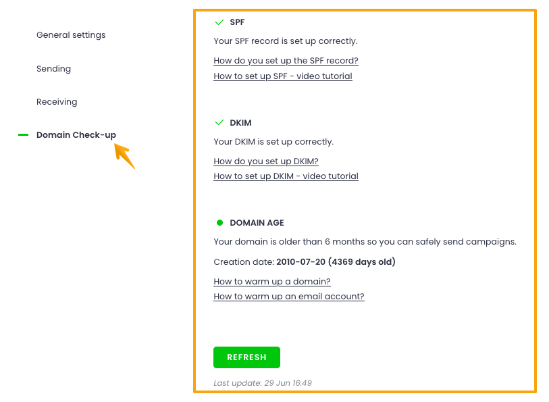Image resolution: width=549 pixels, height=402 pixels.
Task: Click the green dot next to Domain Age
Action: (219, 222)
